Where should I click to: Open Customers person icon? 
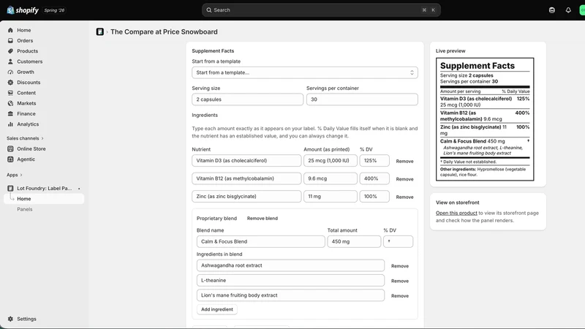[x=10, y=61]
